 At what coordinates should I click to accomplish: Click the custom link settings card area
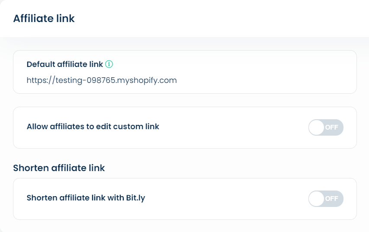click(x=185, y=127)
